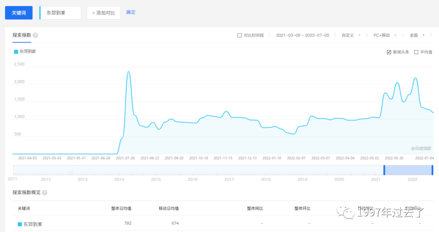Click the 移动日均值 column header

[x=169, y=208]
